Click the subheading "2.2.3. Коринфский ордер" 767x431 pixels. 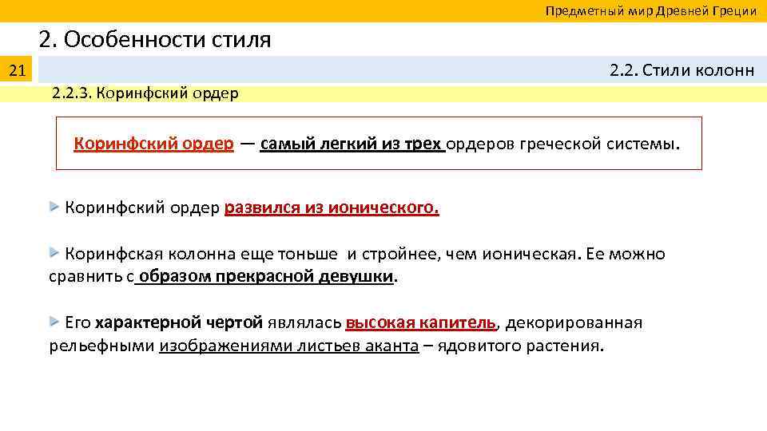[145, 93]
